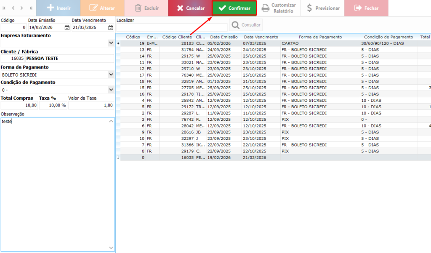The height and width of the screenshot is (253, 431).
Task: Open calendar picker for Data Vencimento
Action: point(111,28)
